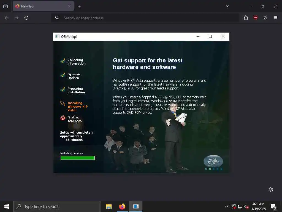Go forward one page in Firefox

[x=17, y=18]
